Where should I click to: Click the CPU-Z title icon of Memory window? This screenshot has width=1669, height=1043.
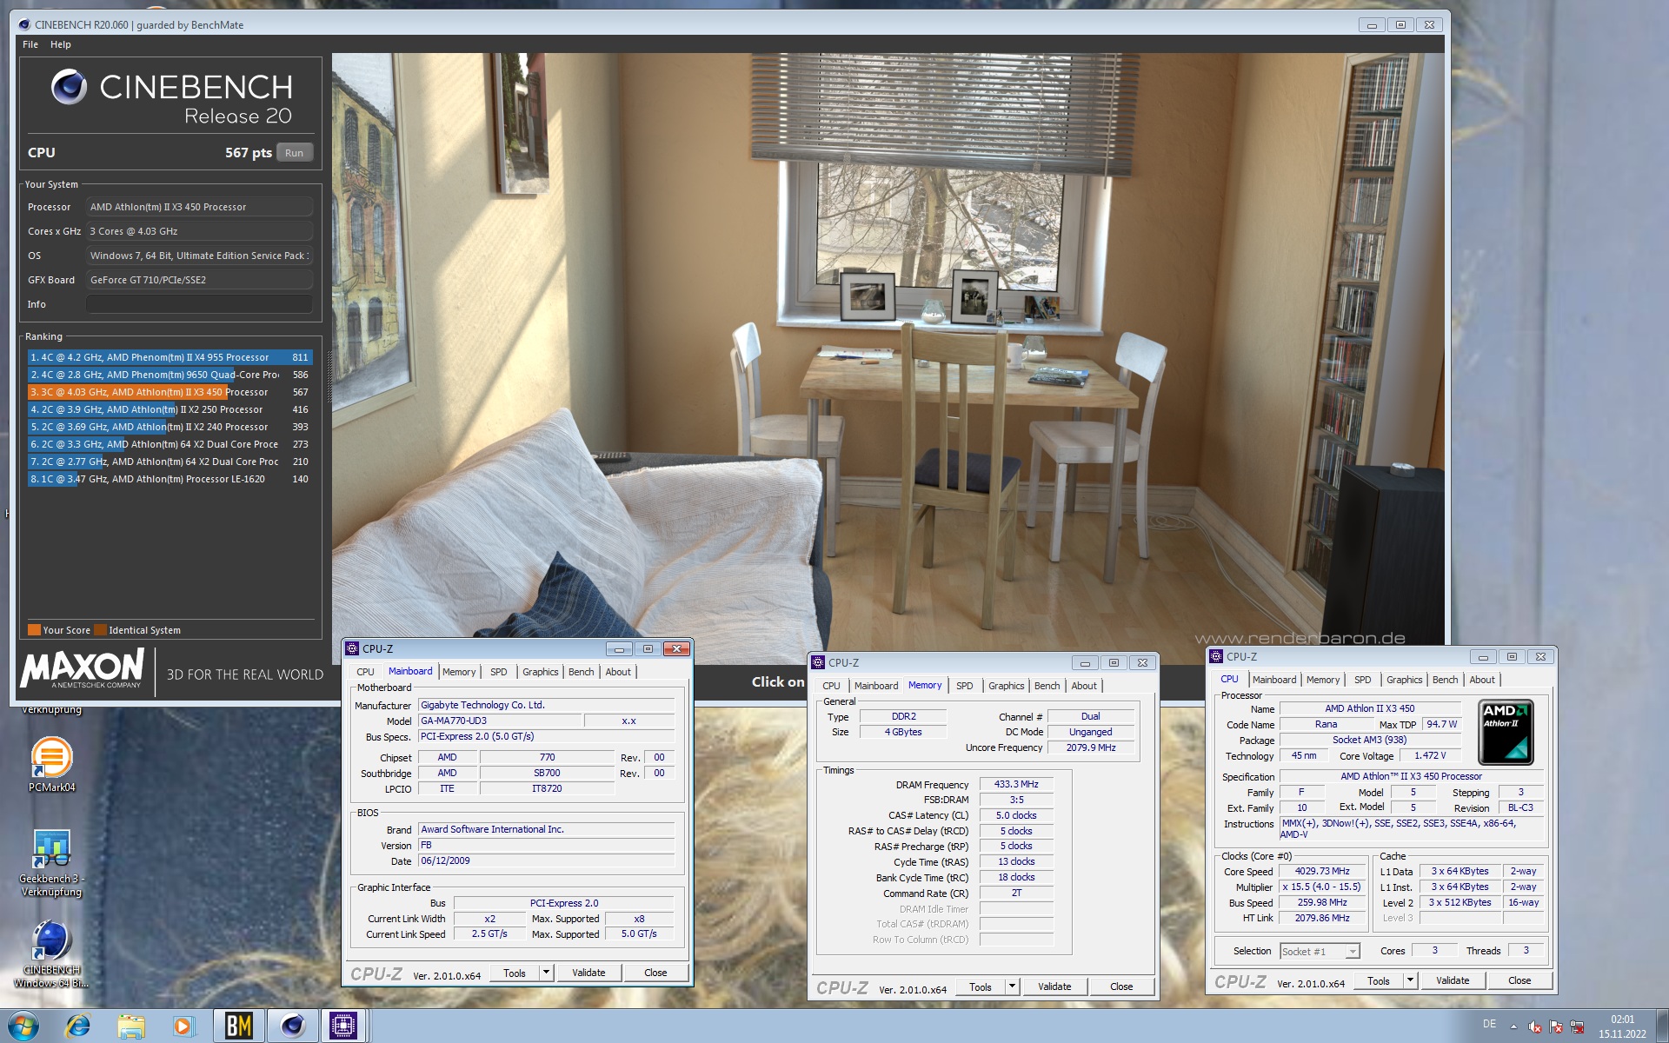818,662
